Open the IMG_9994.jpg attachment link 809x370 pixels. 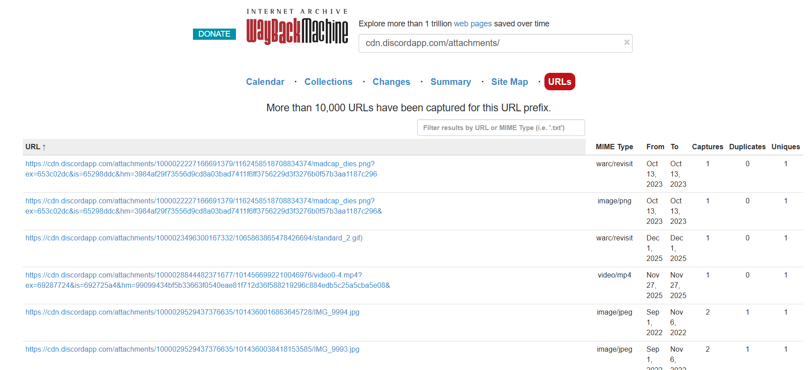pyautogui.click(x=193, y=312)
